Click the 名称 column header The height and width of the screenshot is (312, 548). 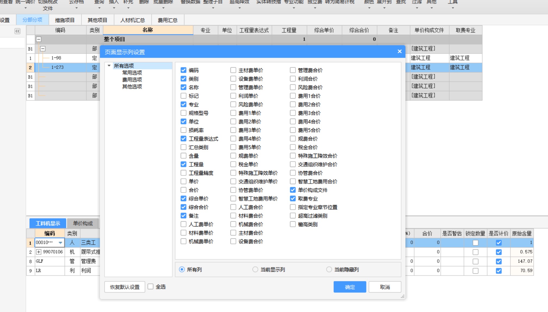click(148, 30)
